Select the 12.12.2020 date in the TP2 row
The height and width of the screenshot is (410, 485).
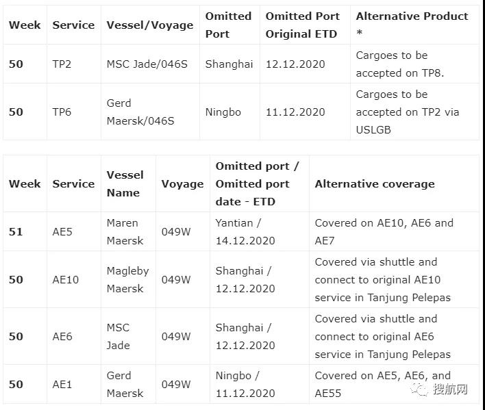click(x=295, y=64)
